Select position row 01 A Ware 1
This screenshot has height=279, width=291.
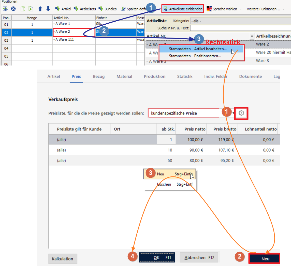click(x=73, y=24)
